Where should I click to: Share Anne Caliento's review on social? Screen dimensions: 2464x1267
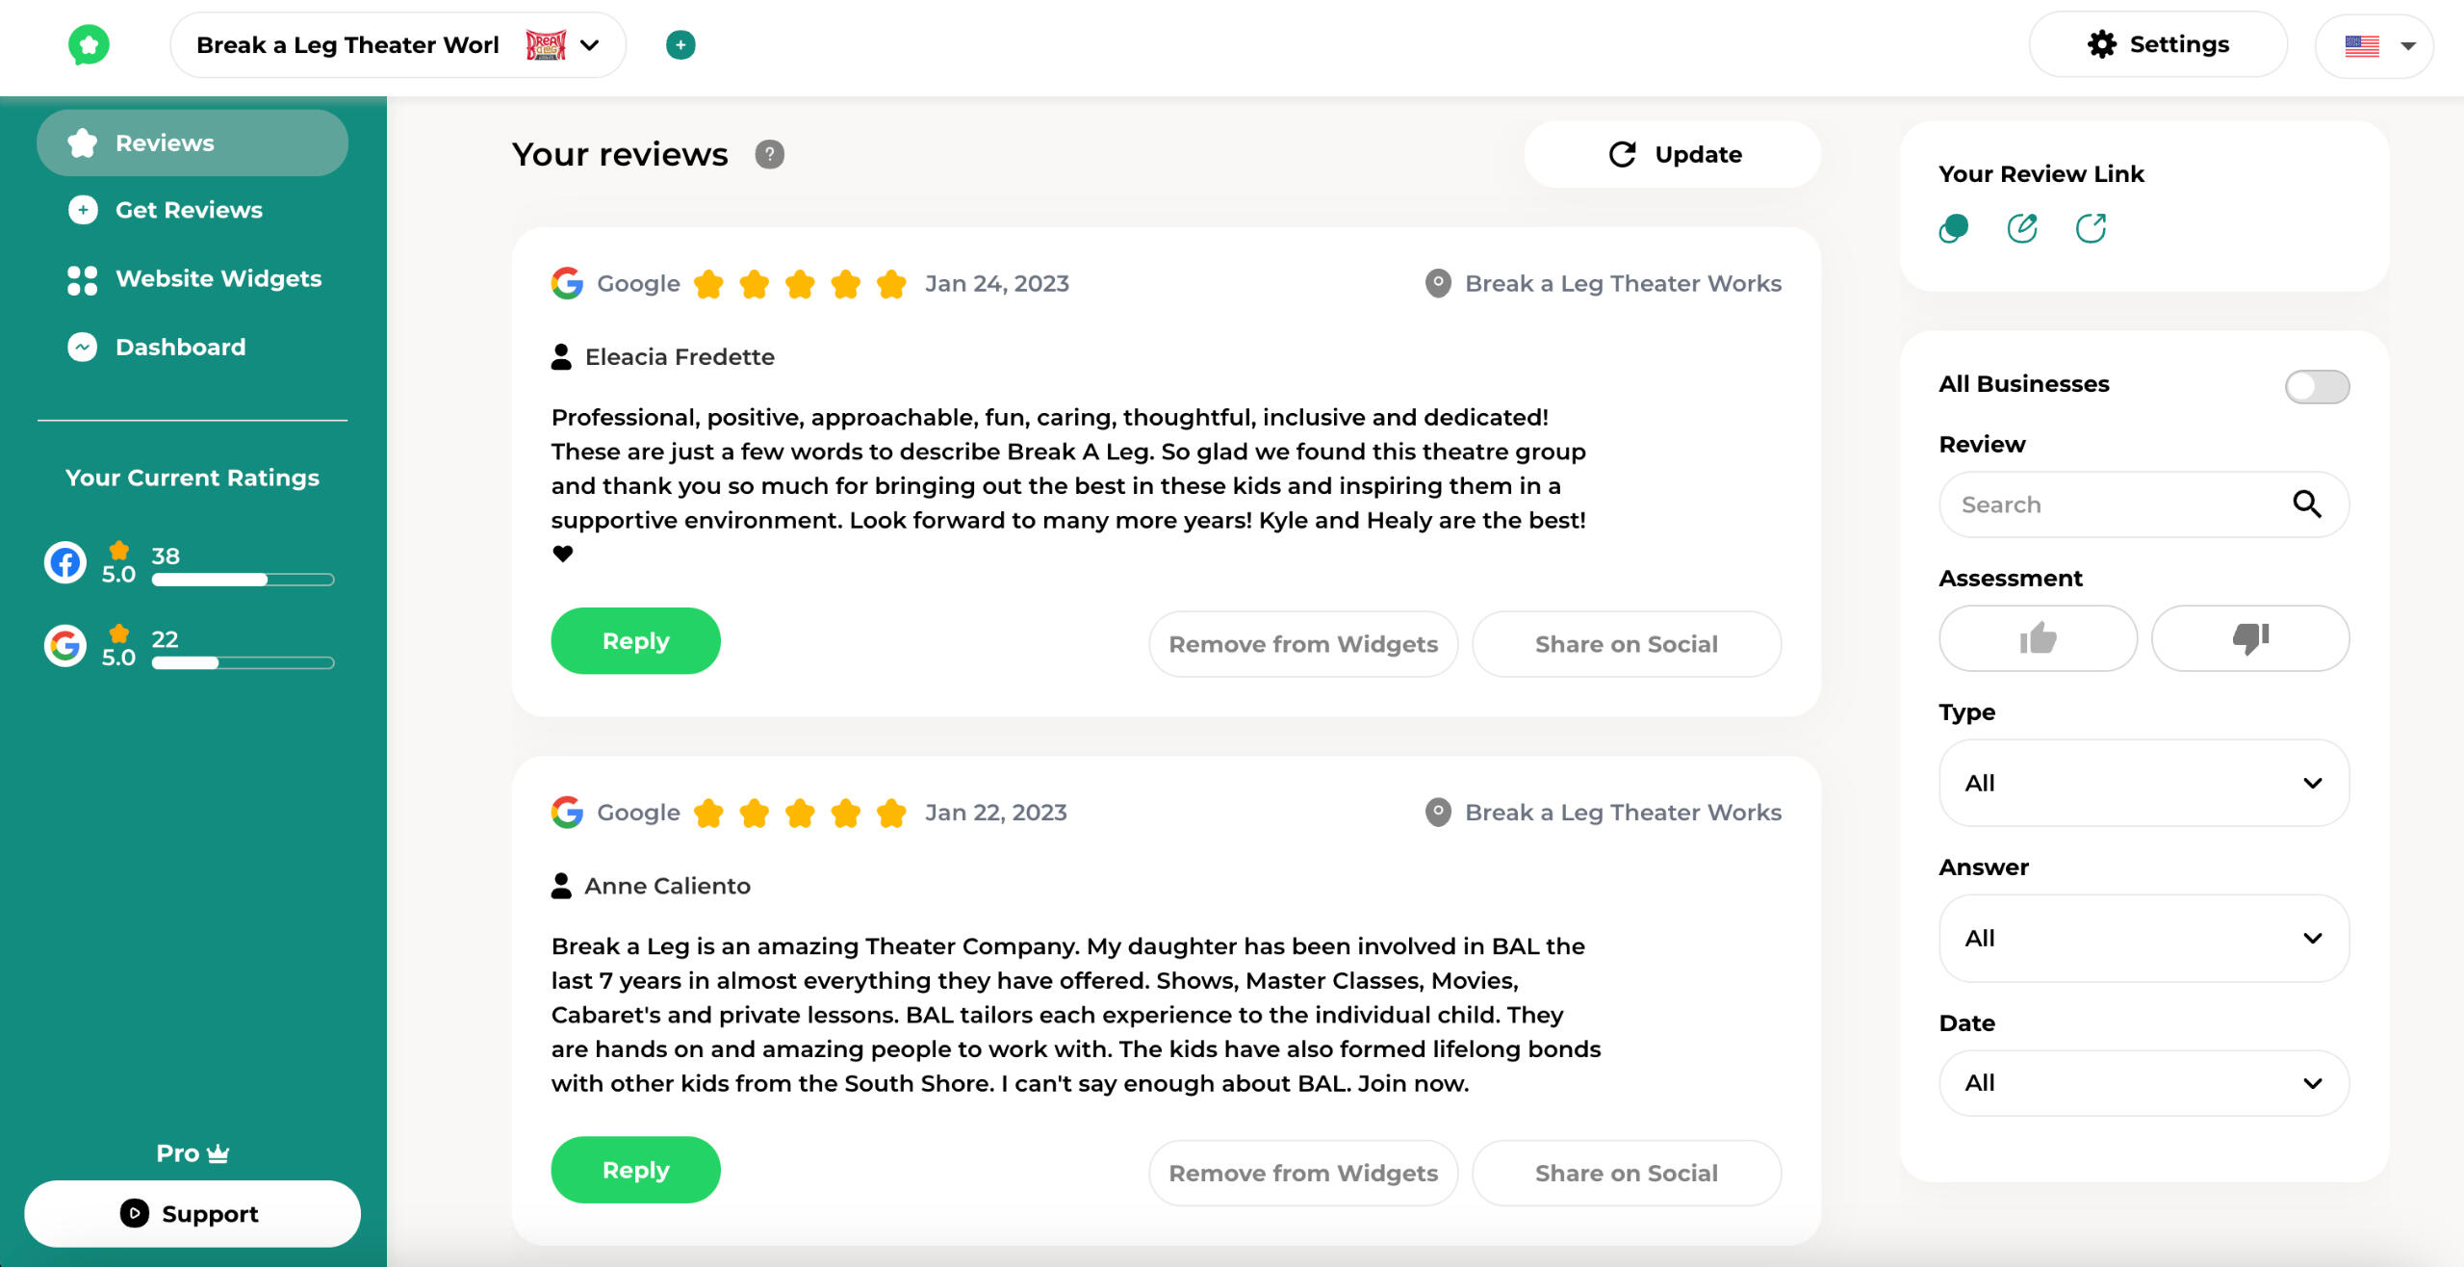[1626, 1174]
